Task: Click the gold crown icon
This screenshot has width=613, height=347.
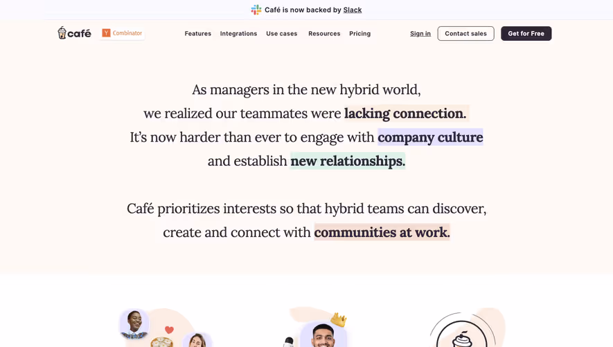Action: [x=339, y=319]
